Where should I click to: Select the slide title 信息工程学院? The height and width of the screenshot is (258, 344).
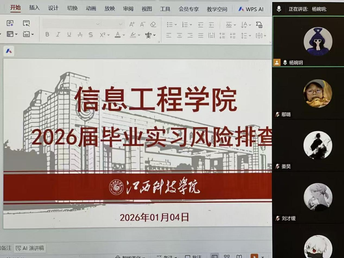[x=156, y=99]
